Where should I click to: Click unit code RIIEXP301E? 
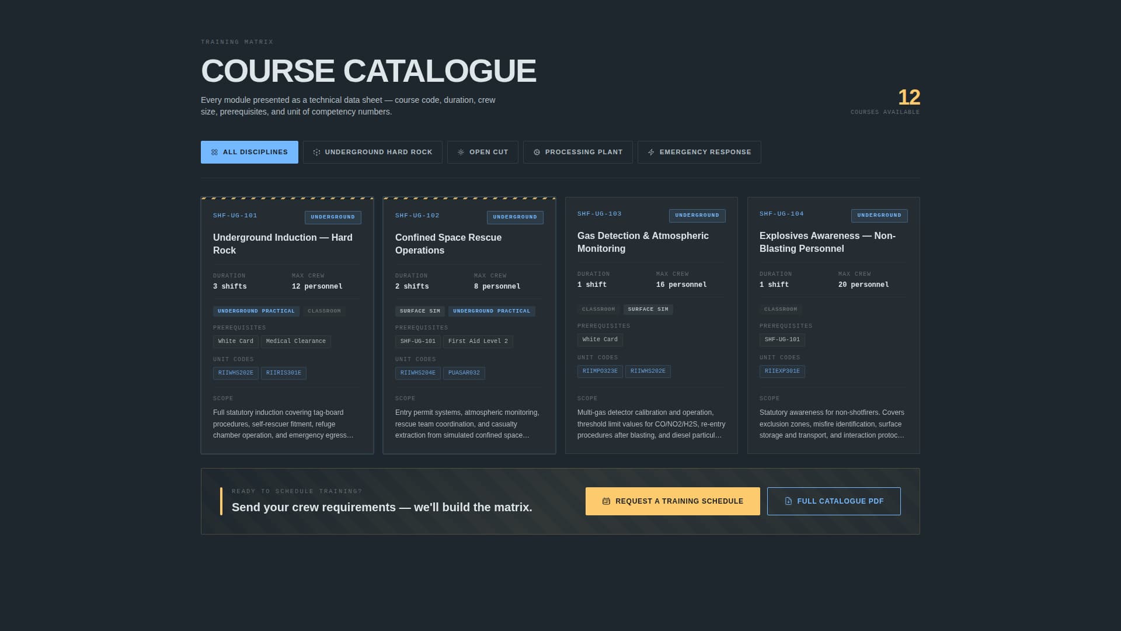tap(782, 372)
